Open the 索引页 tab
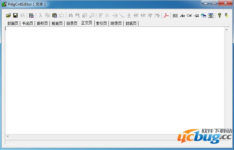 (x=101, y=23)
